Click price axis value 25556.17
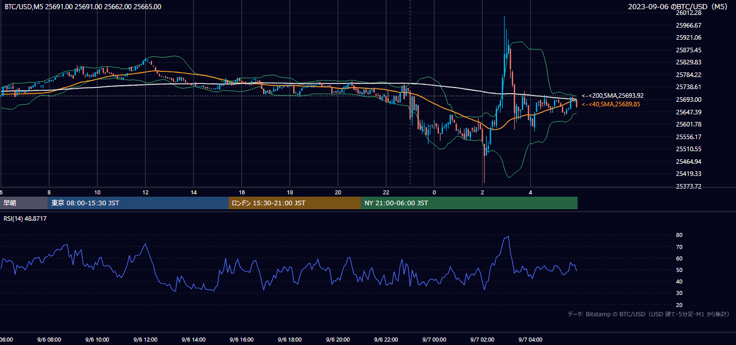 pyautogui.click(x=688, y=137)
